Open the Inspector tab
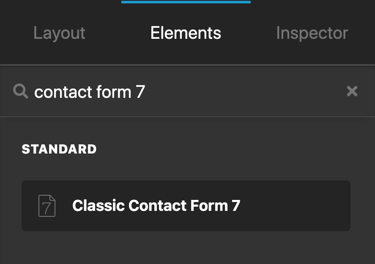375x264 pixels. click(312, 33)
